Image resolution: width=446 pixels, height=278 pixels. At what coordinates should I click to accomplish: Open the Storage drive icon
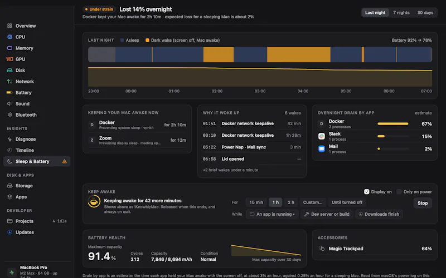(9, 186)
